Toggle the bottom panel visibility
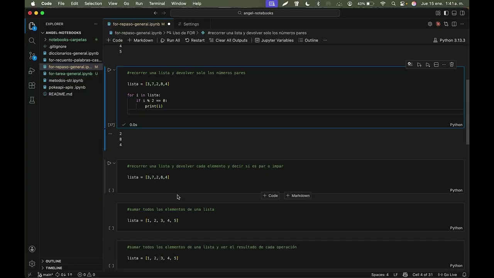Image resolution: width=494 pixels, height=278 pixels. click(x=454, y=13)
